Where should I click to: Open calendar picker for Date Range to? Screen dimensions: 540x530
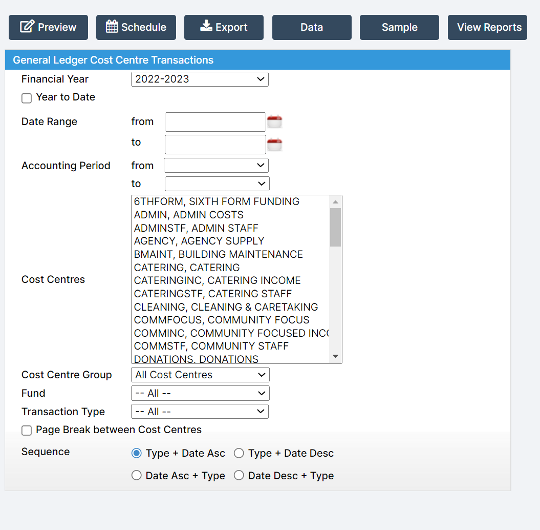pos(275,145)
